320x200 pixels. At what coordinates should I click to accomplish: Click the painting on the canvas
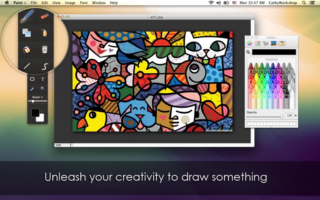tap(152, 81)
